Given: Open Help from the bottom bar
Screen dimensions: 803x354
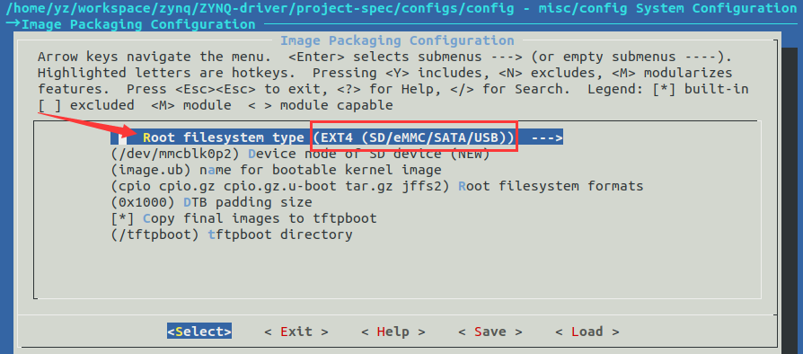Looking at the screenshot, I should point(393,332).
